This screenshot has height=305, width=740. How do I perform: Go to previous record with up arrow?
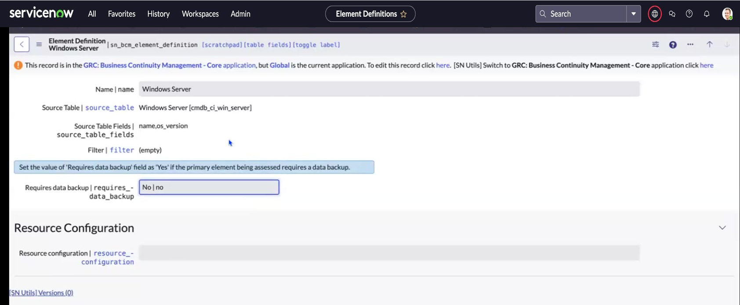709,44
